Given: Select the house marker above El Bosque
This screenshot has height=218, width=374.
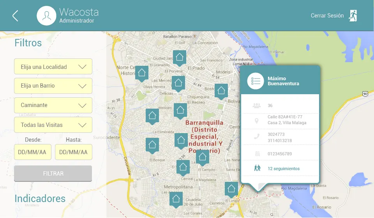Looking at the screenshot, I should click(152, 145).
